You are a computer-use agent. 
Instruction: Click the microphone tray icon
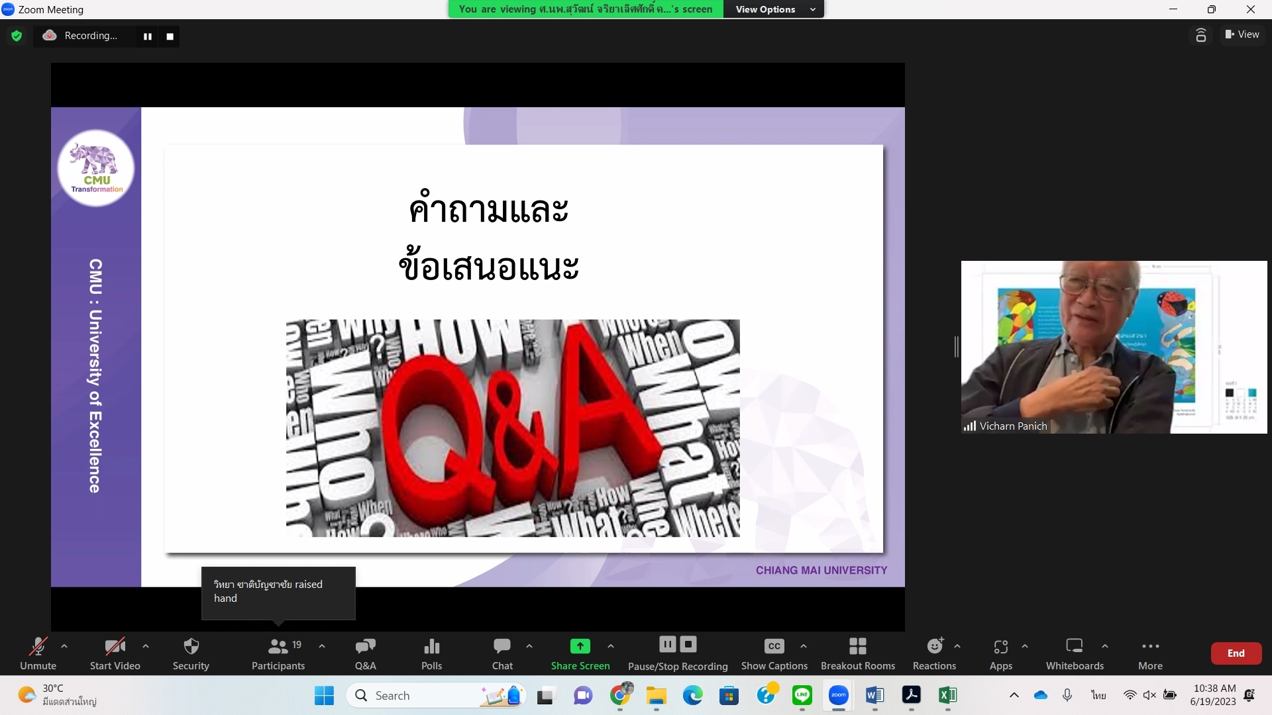pos(1067,695)
